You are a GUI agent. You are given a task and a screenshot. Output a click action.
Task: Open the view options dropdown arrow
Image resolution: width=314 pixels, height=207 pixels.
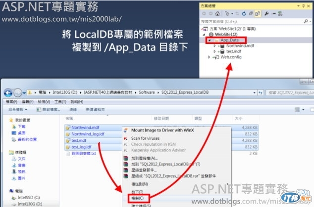pyautogui.click(x=303, y=110)
